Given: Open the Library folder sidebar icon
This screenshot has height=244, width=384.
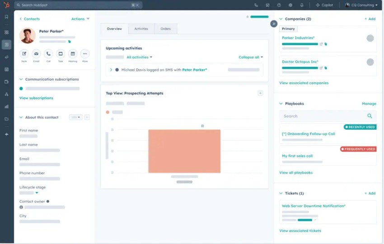Looking at the screenshot, I should point(7,119).
